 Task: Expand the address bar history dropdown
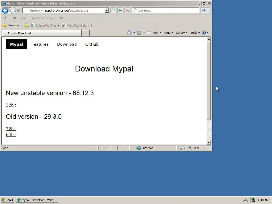(107, 11)
